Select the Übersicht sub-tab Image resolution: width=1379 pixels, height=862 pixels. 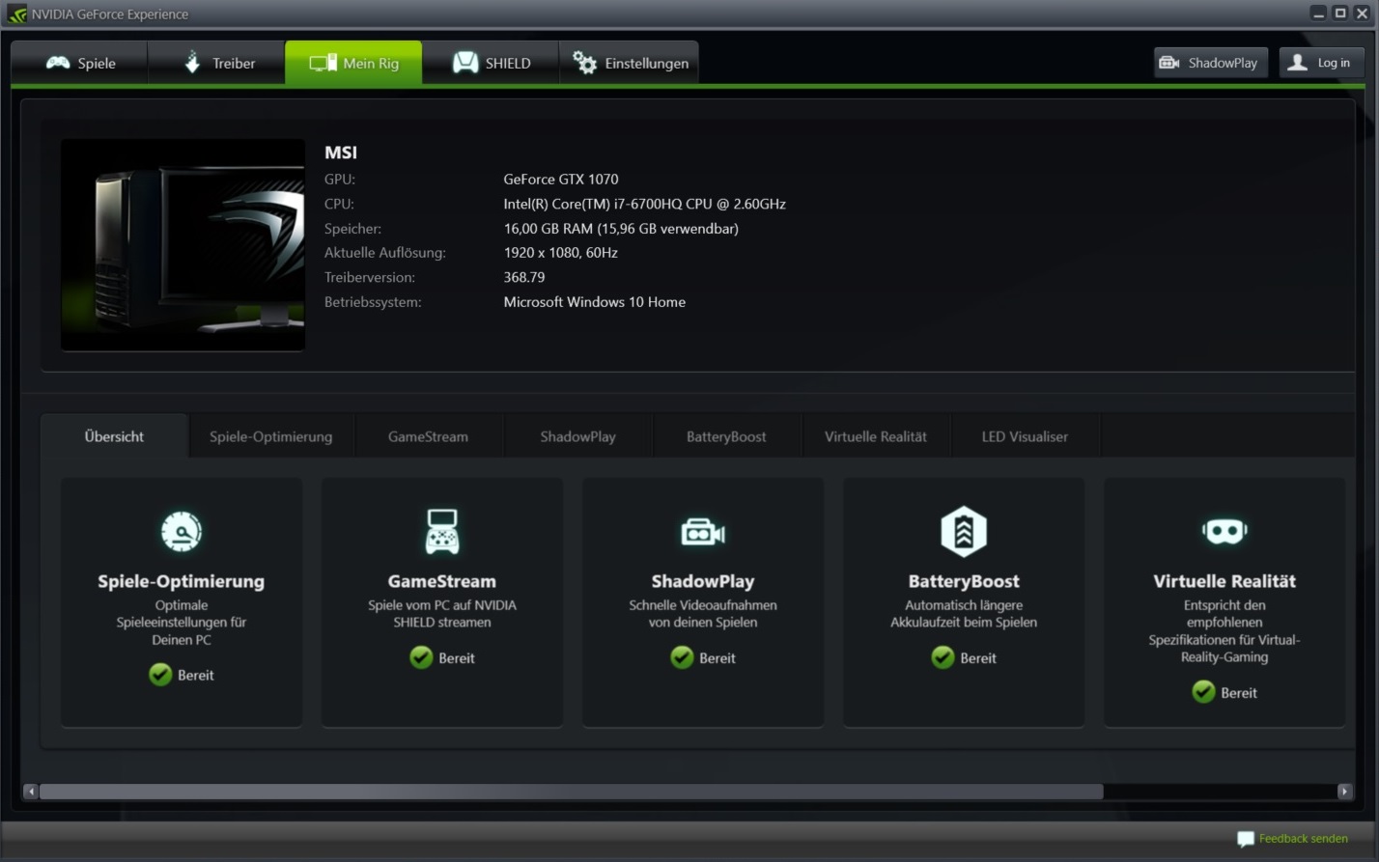[114, 436]
